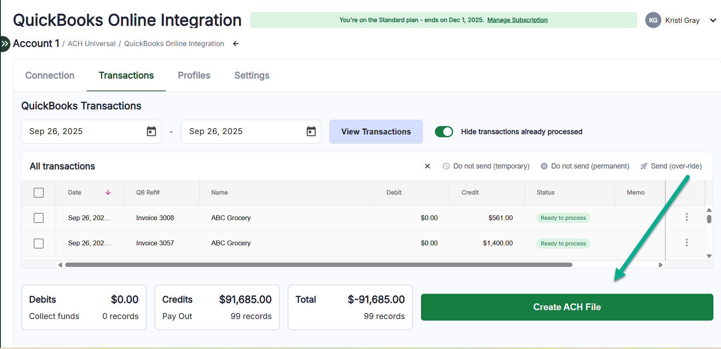Screen dimensions: 721x349
Task: Click ABC Grocery in the Invoice 3008 row
Action: [x=231, y=218]
